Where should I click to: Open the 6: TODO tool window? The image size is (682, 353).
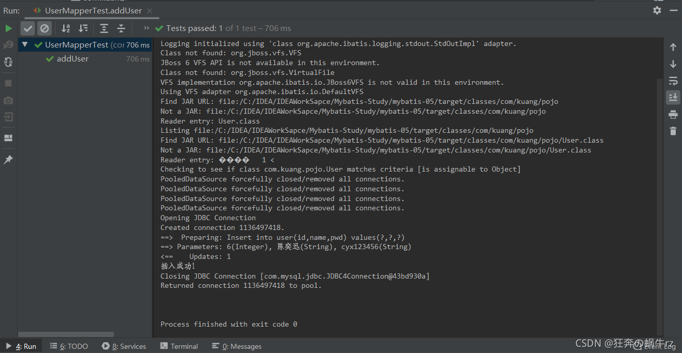(x=69, y=346)
